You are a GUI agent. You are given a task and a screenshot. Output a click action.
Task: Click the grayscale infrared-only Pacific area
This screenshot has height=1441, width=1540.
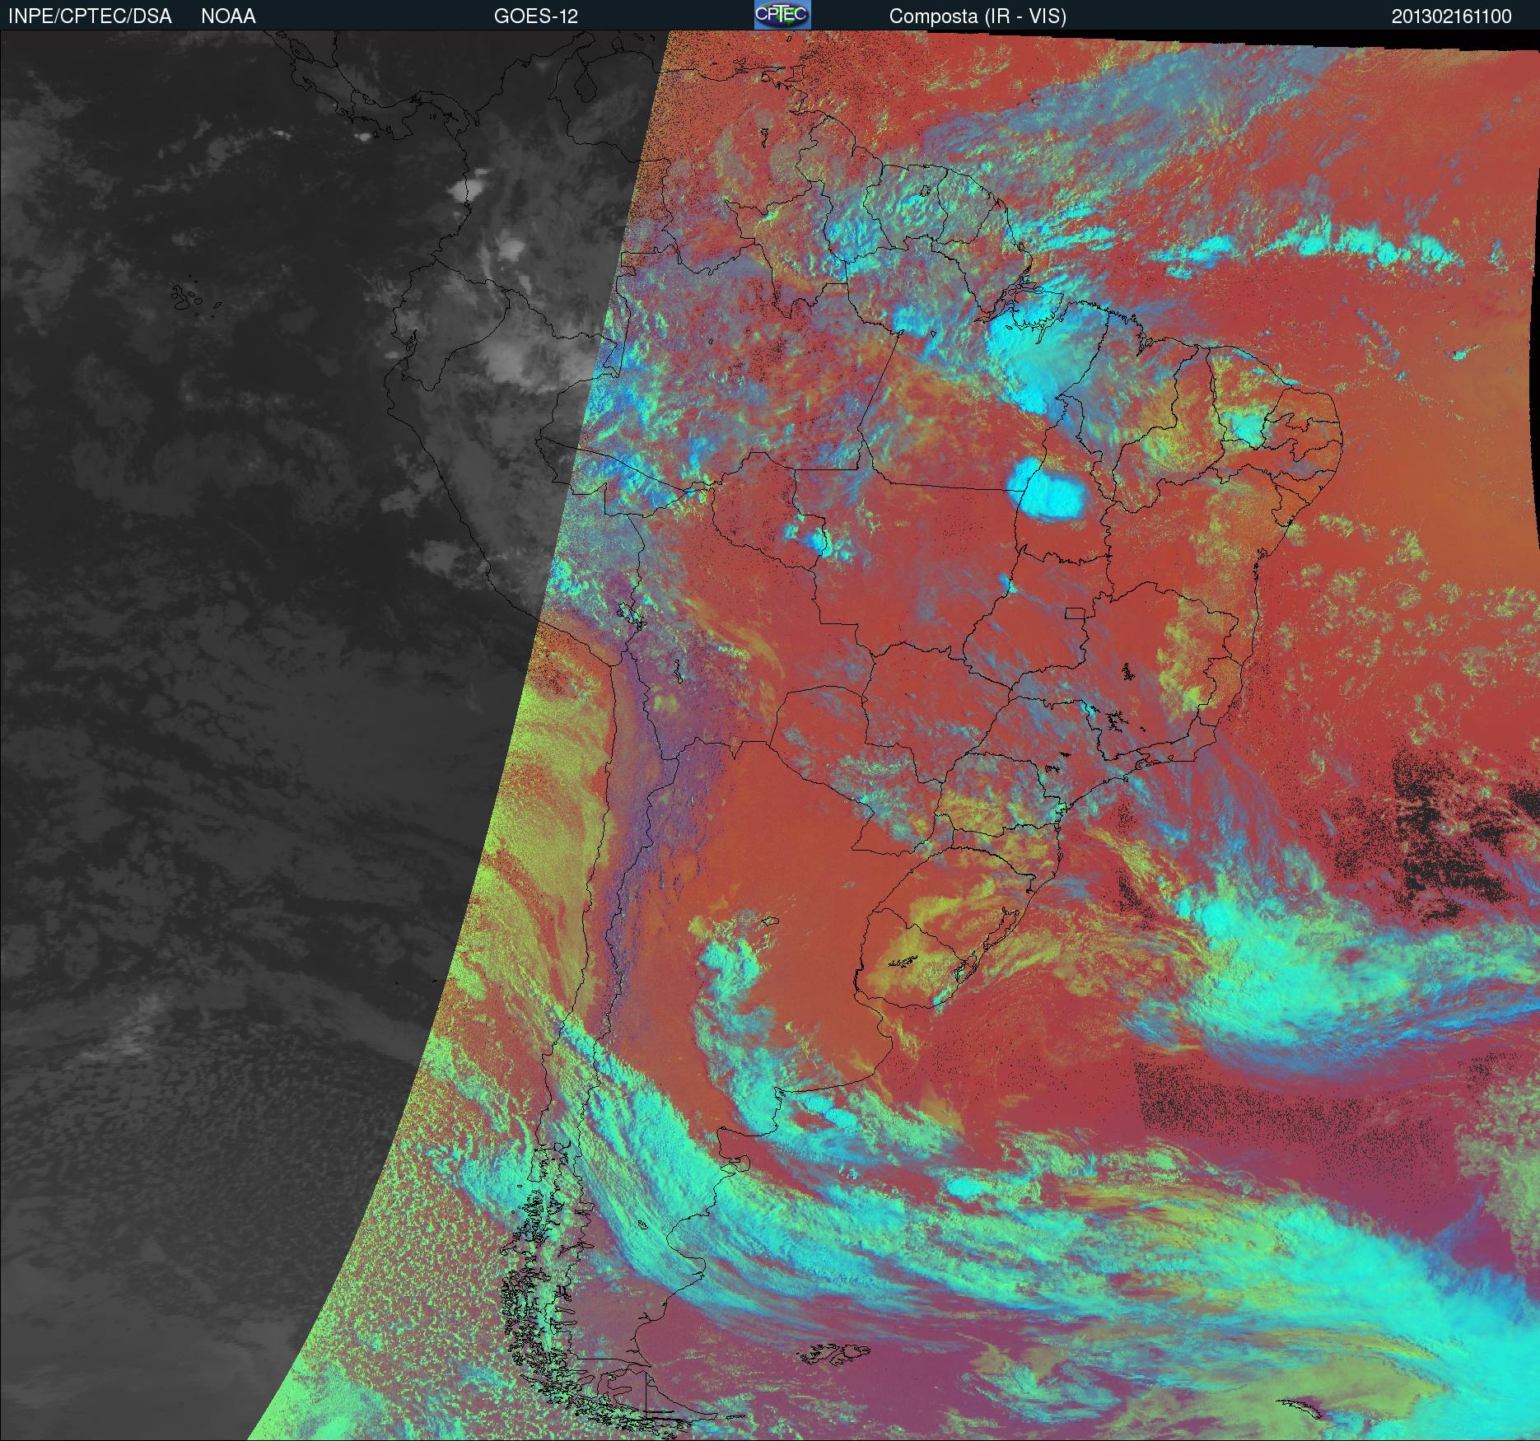tap(206, 741)
